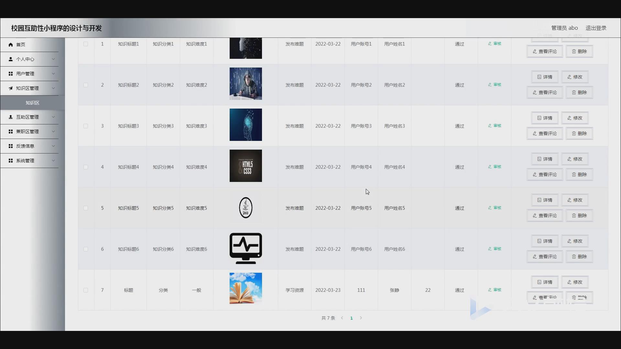The width and height of the screenshot is (621, 349).
Task: Click the grid icon for 用户管理
Action: (11, 74)
